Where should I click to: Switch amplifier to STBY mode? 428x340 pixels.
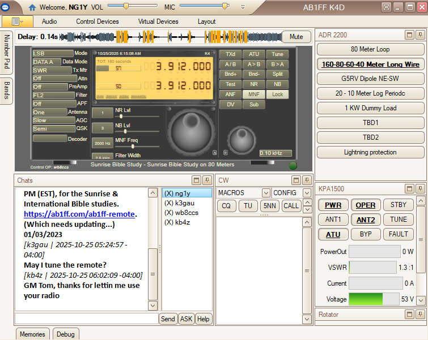399,205
